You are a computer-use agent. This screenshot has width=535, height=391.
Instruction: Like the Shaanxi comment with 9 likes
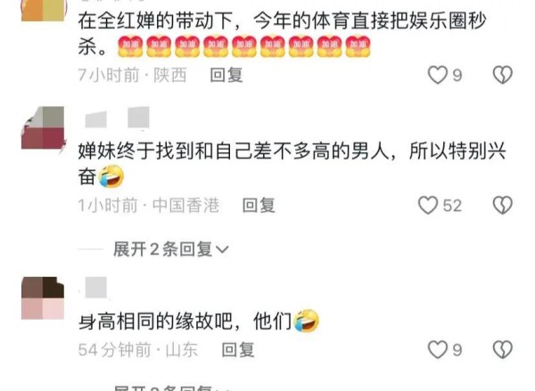click(x=438, y=75)
